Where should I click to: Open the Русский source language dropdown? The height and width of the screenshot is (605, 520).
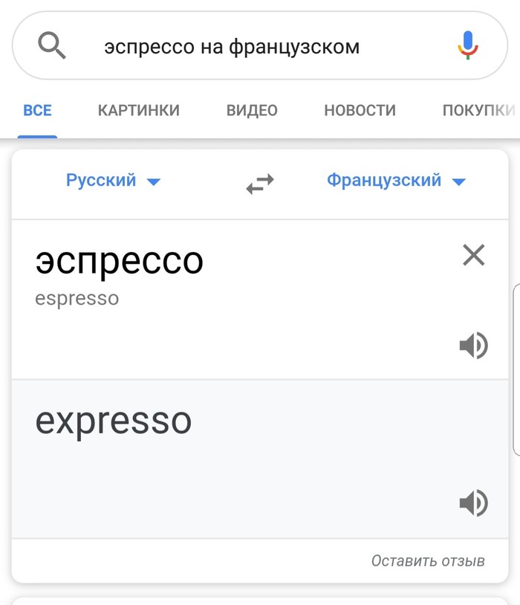click(113, 181)
